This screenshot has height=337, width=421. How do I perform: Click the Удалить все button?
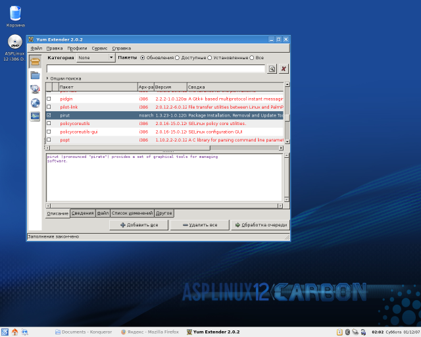click(200, 225)
